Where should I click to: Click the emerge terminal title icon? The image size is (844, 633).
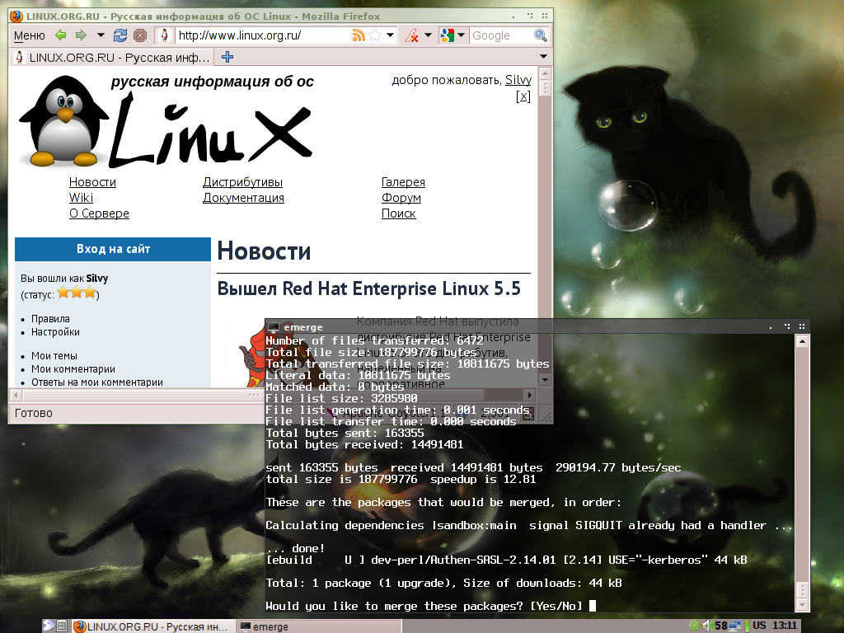click(x=274, y=327)
